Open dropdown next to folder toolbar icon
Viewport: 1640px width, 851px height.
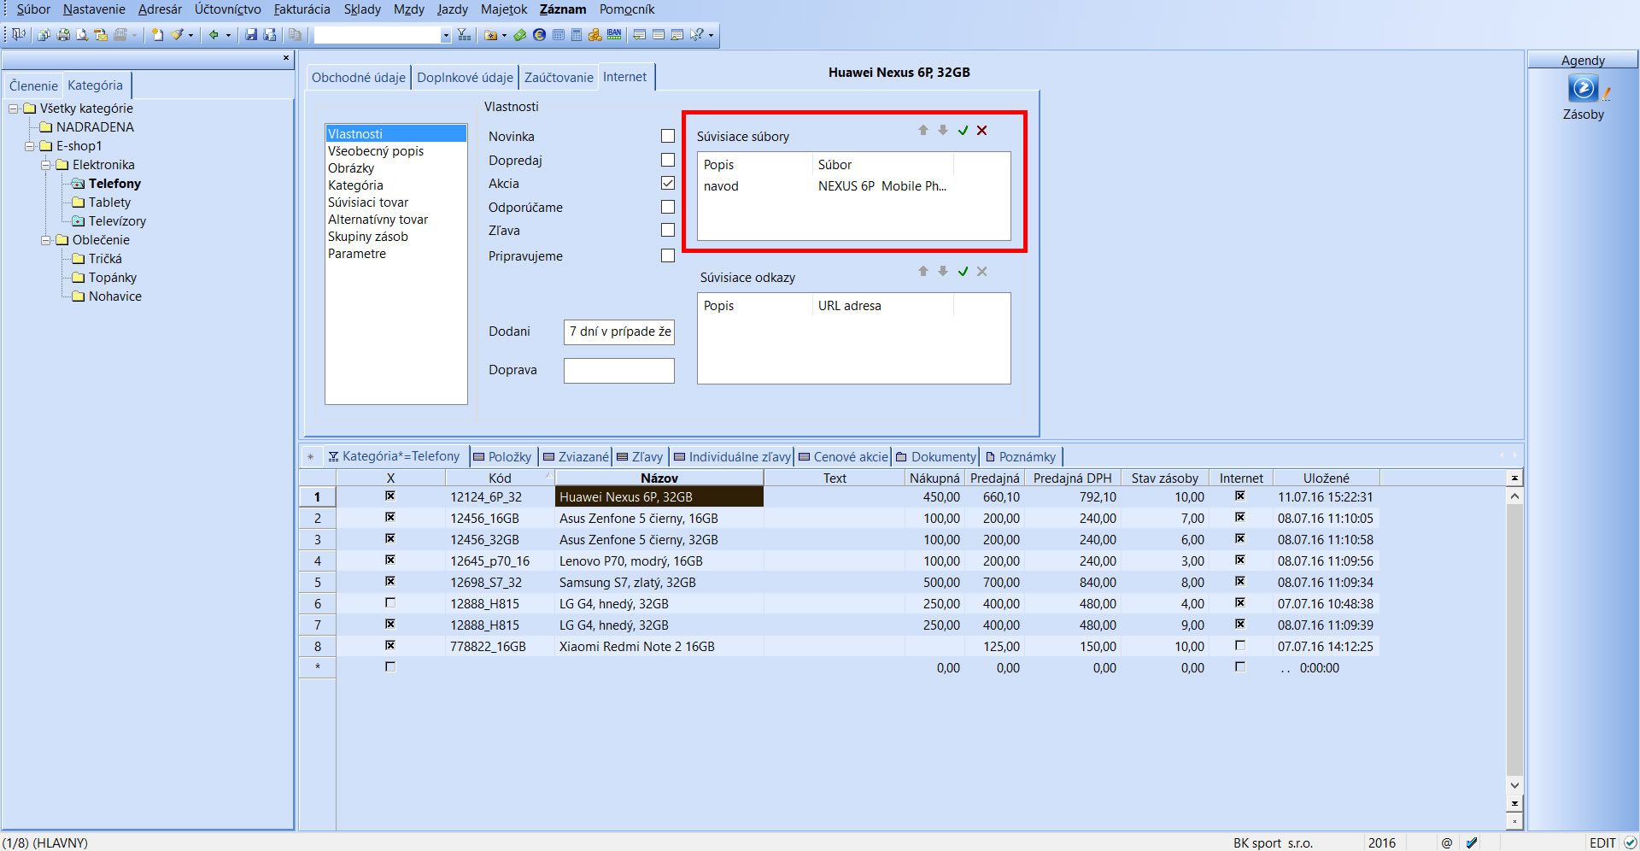point(504,35)
